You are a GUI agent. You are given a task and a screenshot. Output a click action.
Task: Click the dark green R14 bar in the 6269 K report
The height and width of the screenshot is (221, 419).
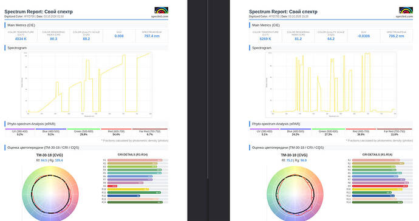(377, 202)
